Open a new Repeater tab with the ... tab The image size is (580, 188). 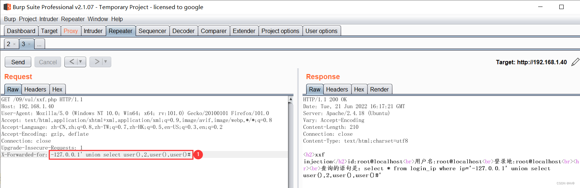[x=39, y=44]
